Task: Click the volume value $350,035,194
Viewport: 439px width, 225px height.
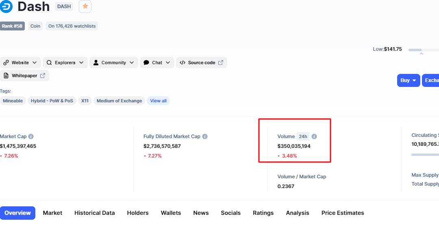Action: click(294, 146)
